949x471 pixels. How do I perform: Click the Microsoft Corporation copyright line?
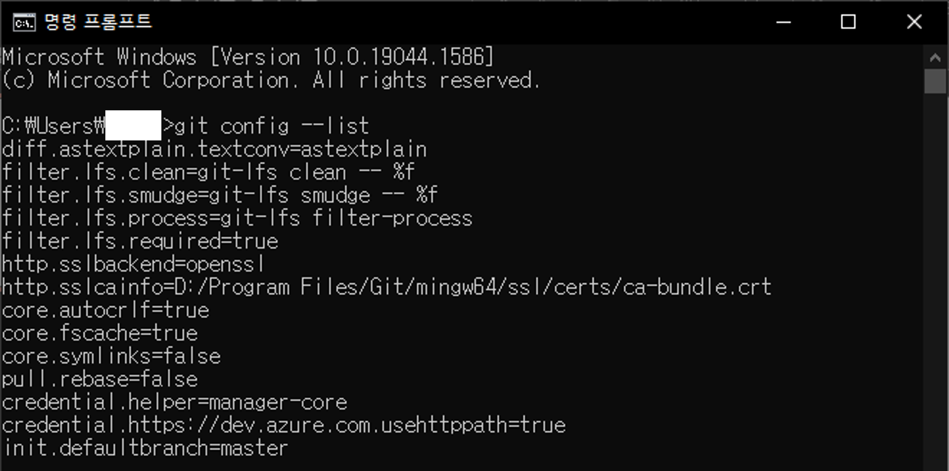click(271, 80)
